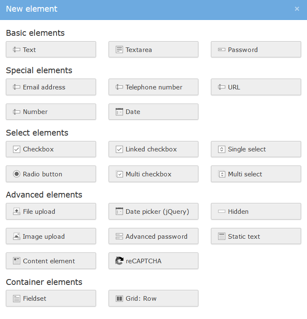This screenshot has height=319, width=307.
Task: Click the Content element layout icon
Action: (x=17, y=261)
